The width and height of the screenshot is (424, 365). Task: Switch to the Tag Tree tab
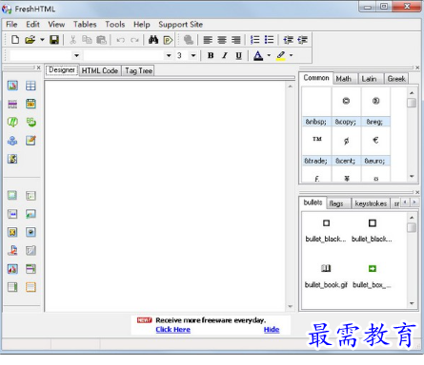click(x=138, y=70)
